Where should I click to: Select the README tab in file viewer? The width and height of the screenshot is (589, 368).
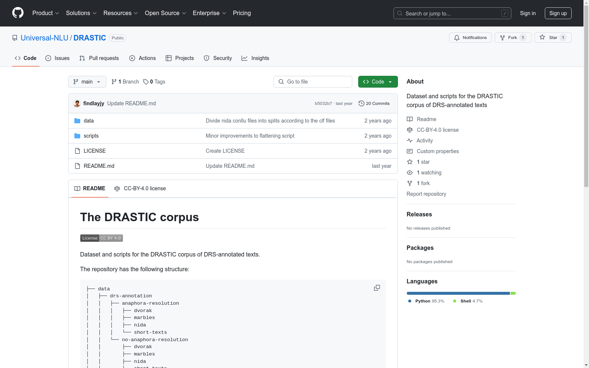(x=90, y=188)
